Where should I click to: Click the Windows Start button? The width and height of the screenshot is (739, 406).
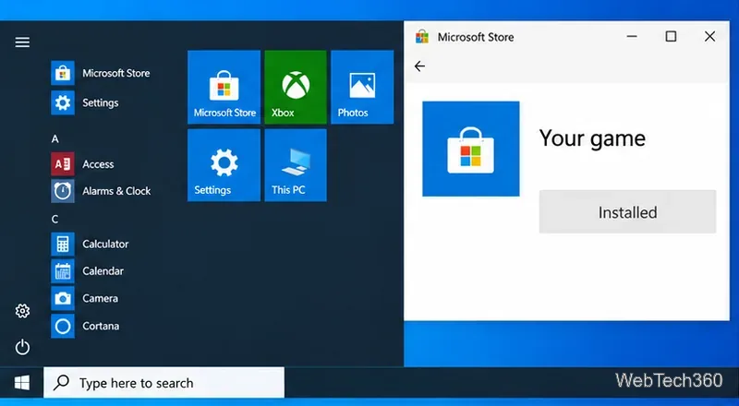(x=21, y=383)
